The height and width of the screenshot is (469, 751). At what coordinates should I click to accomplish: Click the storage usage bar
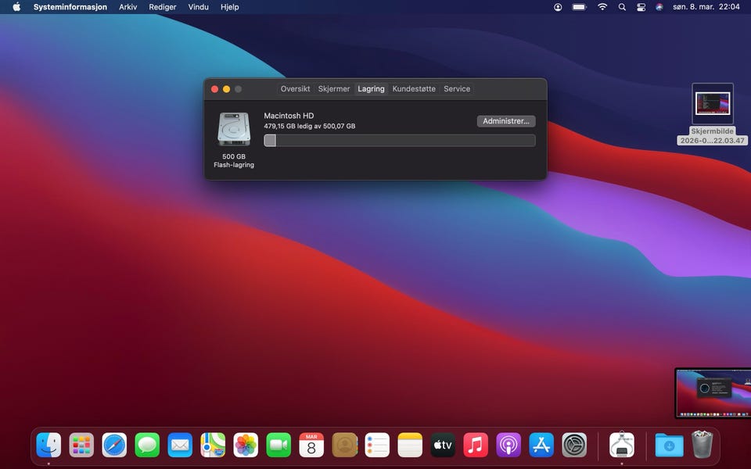tap(399, 141)
